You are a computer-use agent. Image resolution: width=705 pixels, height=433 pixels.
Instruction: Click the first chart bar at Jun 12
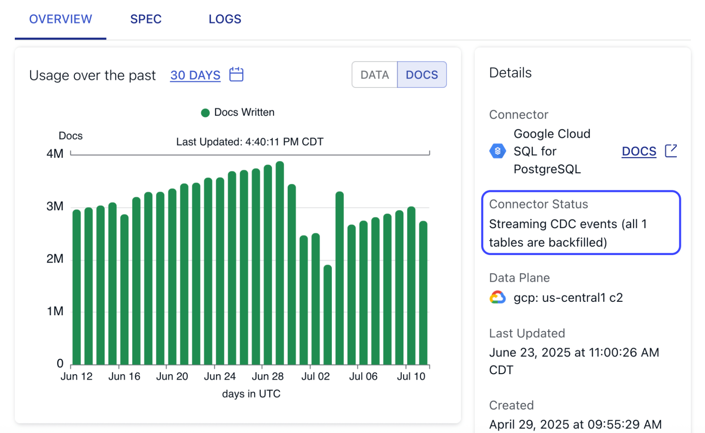pyautogui.click(x=77, y=287)
